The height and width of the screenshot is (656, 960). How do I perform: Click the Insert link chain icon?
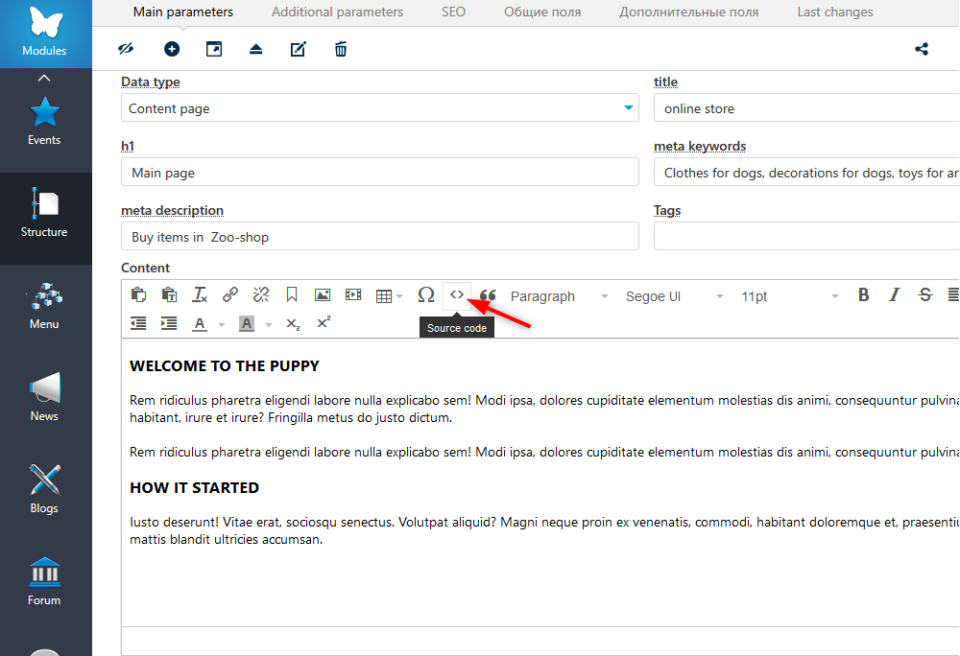coord(230,295)
